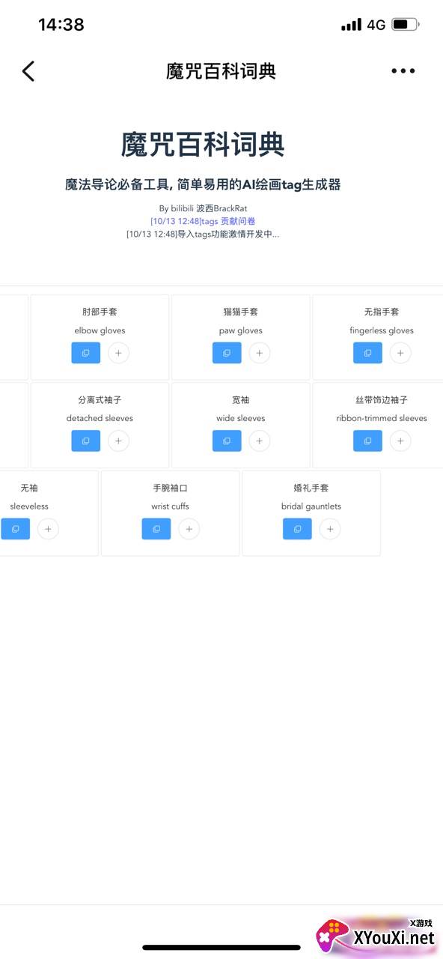Add fingerless gloves with plus icon
This screenshot has height=959, width=443.
(x=400, y=353)
